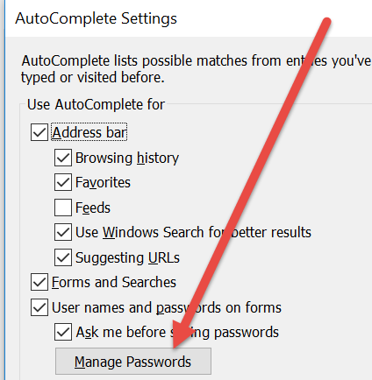Open the Manage Passwords button
Image resolution: width=372 pixels, height=380 pixels.
coord(133,362)
